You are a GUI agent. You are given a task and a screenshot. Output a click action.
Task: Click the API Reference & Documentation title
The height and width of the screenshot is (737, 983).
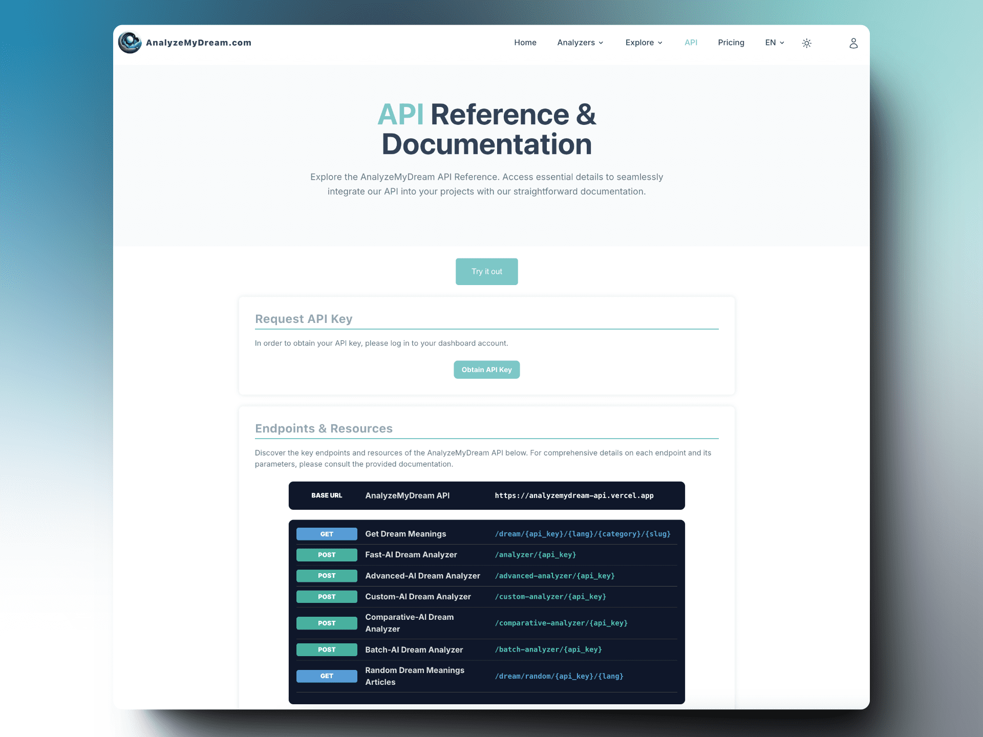(x=486, y=129)
